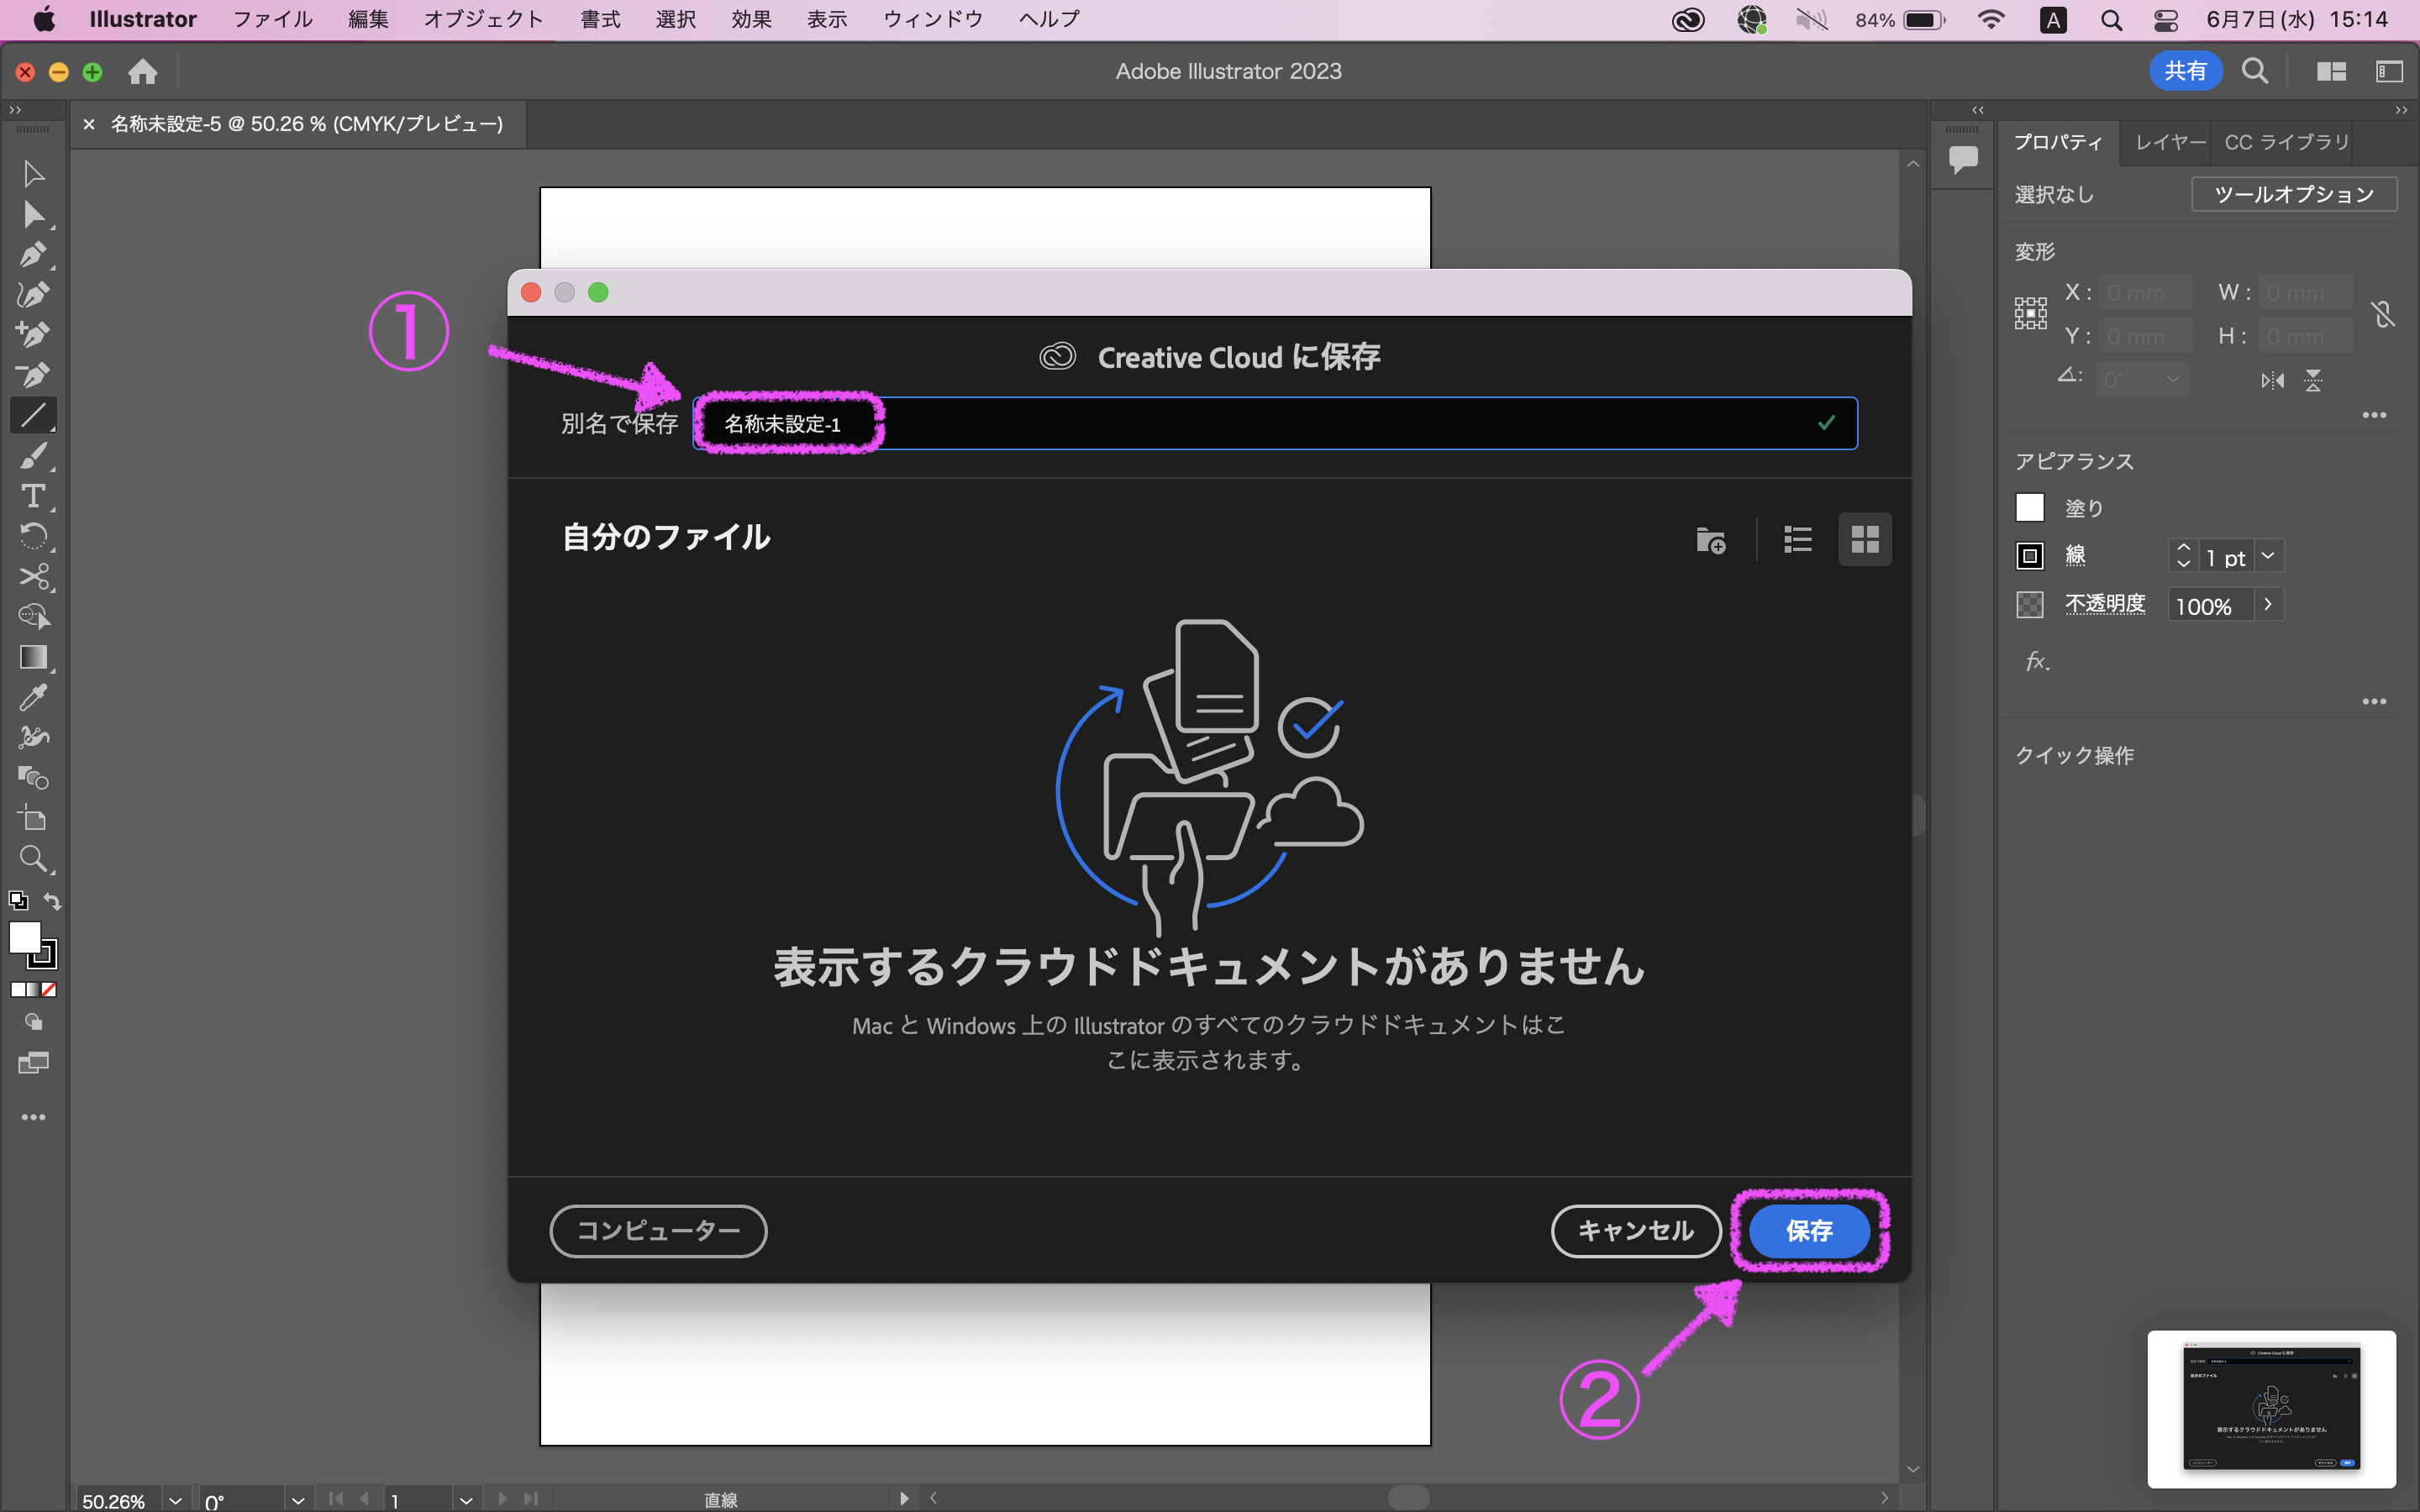Open the Comments panel speech bubble icon
Image resolution: width=2420 pixels, height=1512 pixels.
click(x=1962, y=159)
